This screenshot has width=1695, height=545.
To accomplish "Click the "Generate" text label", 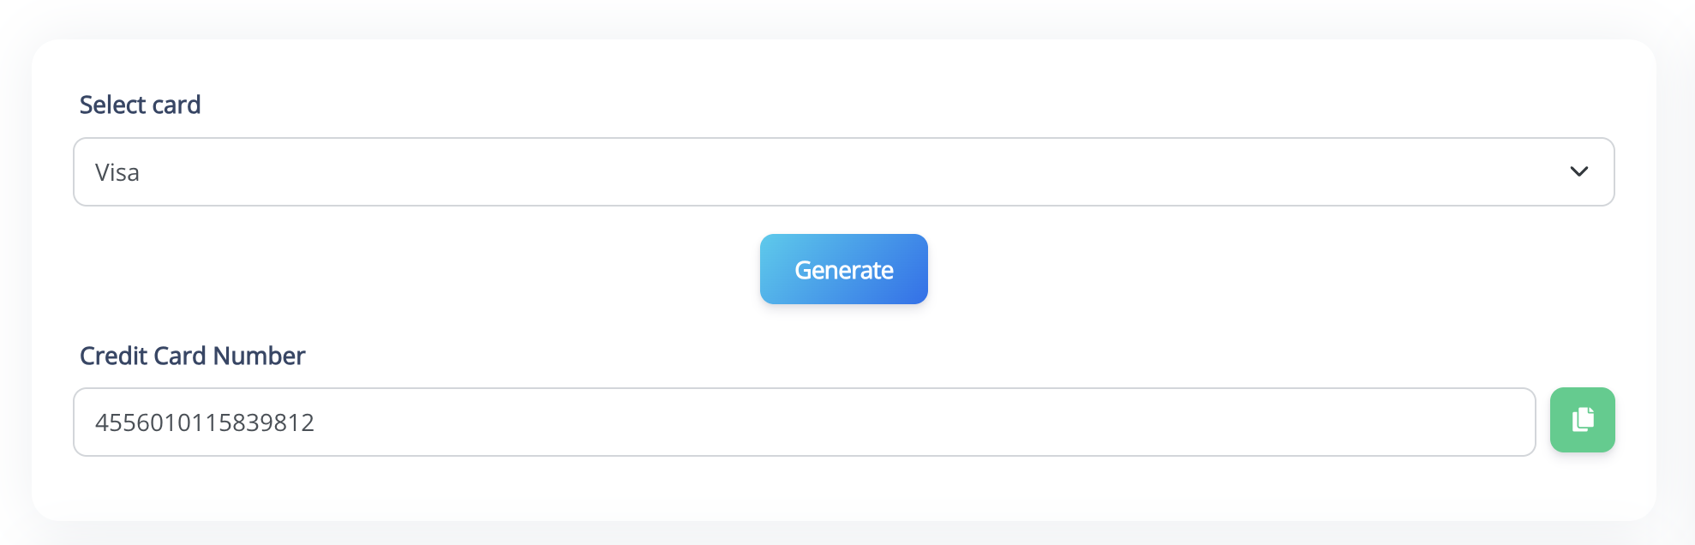I will click(843, 270).
